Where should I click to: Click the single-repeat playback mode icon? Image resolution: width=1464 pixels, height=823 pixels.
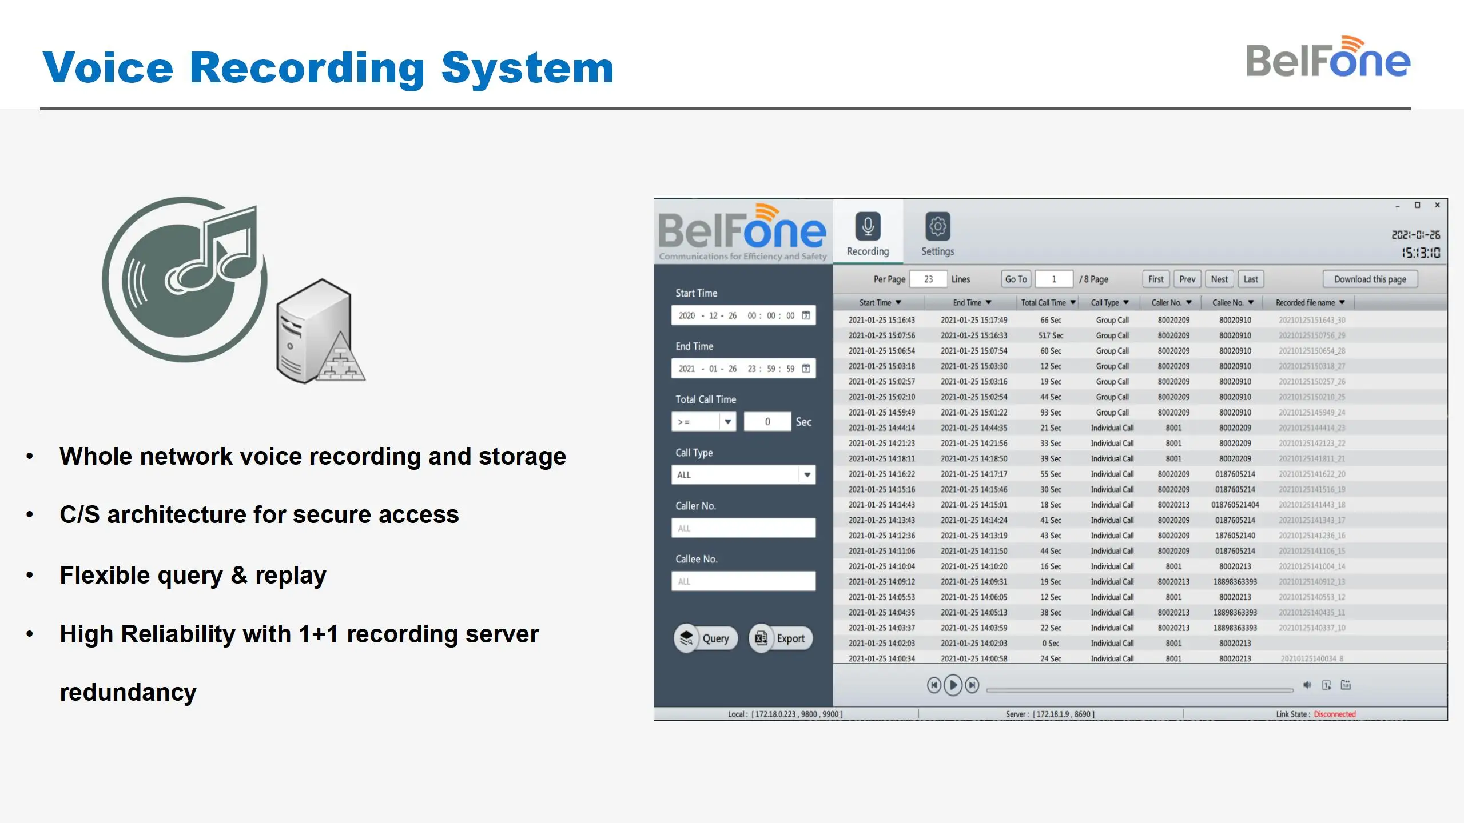[1327, 685]
